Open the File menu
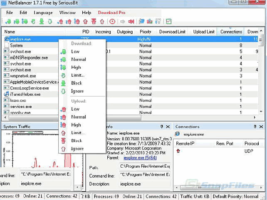This screenshot has width=267, height=200. [x=10, y=12]
